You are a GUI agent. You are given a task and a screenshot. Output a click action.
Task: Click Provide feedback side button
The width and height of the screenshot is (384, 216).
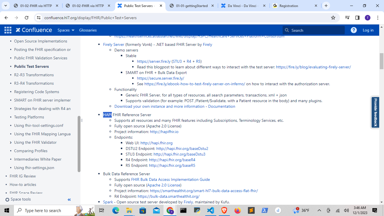click(x=375, y=112)
